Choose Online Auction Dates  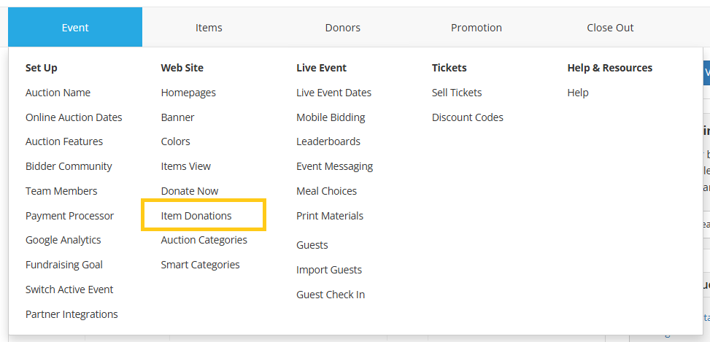(x=74, y=117)
